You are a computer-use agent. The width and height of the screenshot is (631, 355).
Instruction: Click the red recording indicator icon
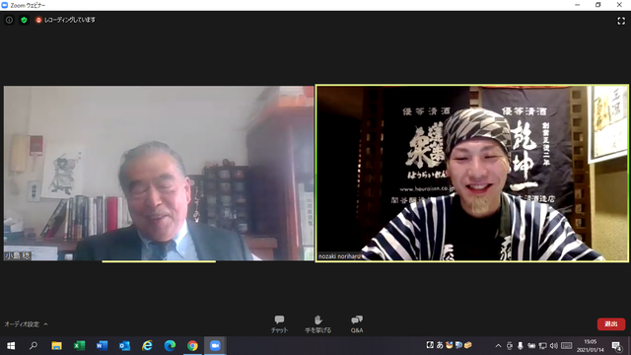38,20
